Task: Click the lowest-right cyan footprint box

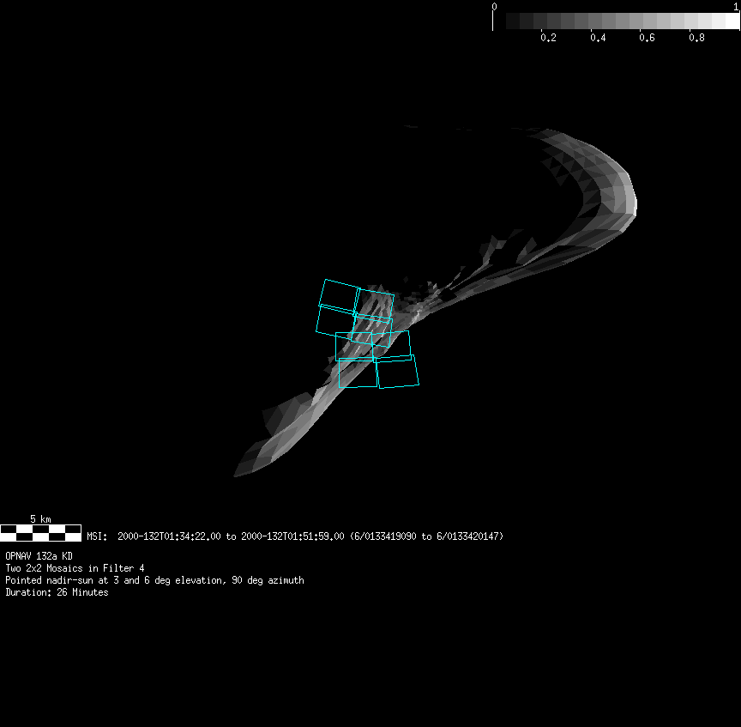Action: pyautogui.click(x=397, y=372)
